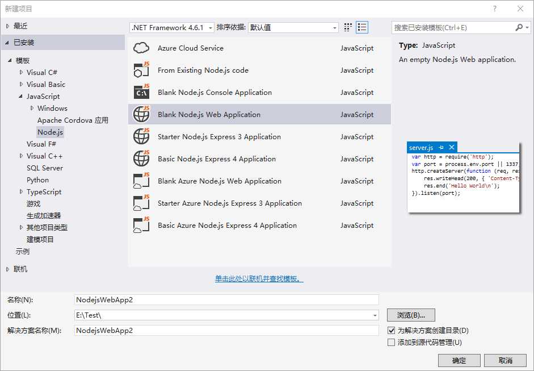Click the Blank Azure Node.js Web Application icon
The height and width of the screenshot is (371, 534).
[x=141, y=181]
